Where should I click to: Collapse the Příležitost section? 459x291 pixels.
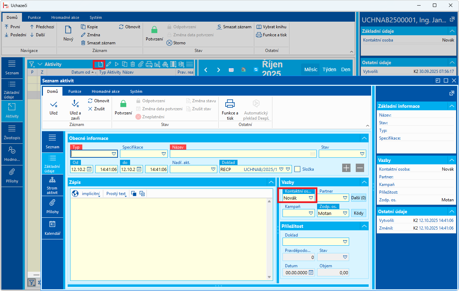point(364,226)
